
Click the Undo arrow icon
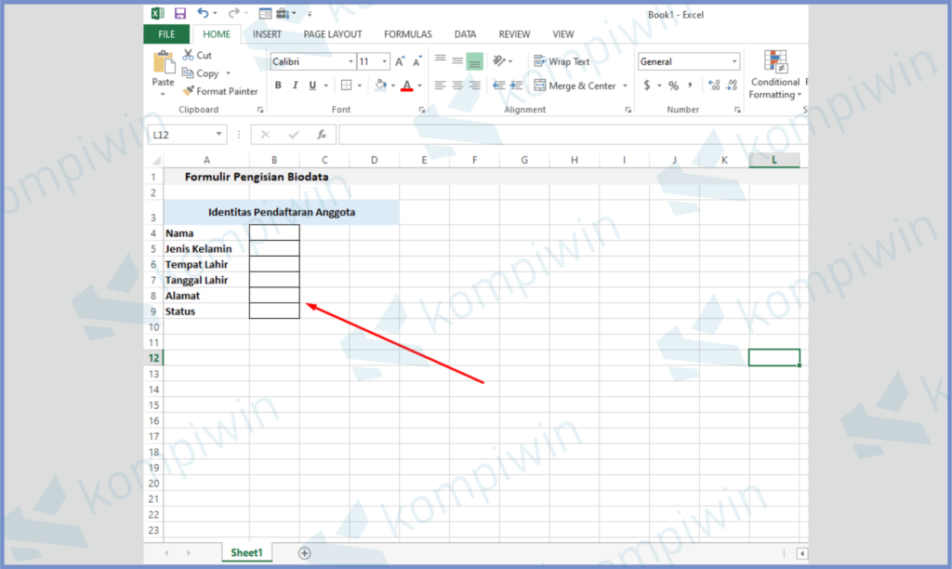click(203, 14)
